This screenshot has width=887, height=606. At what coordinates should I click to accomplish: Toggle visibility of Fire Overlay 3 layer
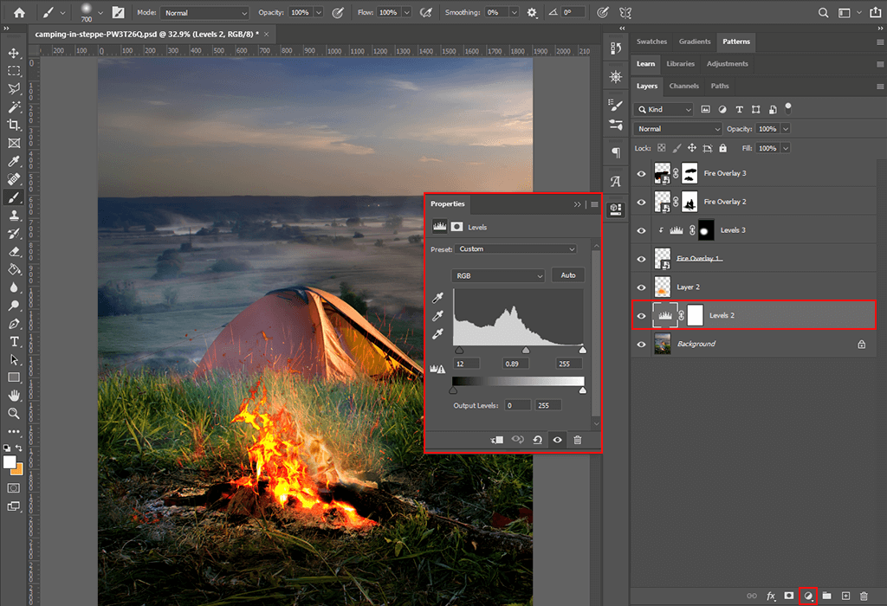642,174
